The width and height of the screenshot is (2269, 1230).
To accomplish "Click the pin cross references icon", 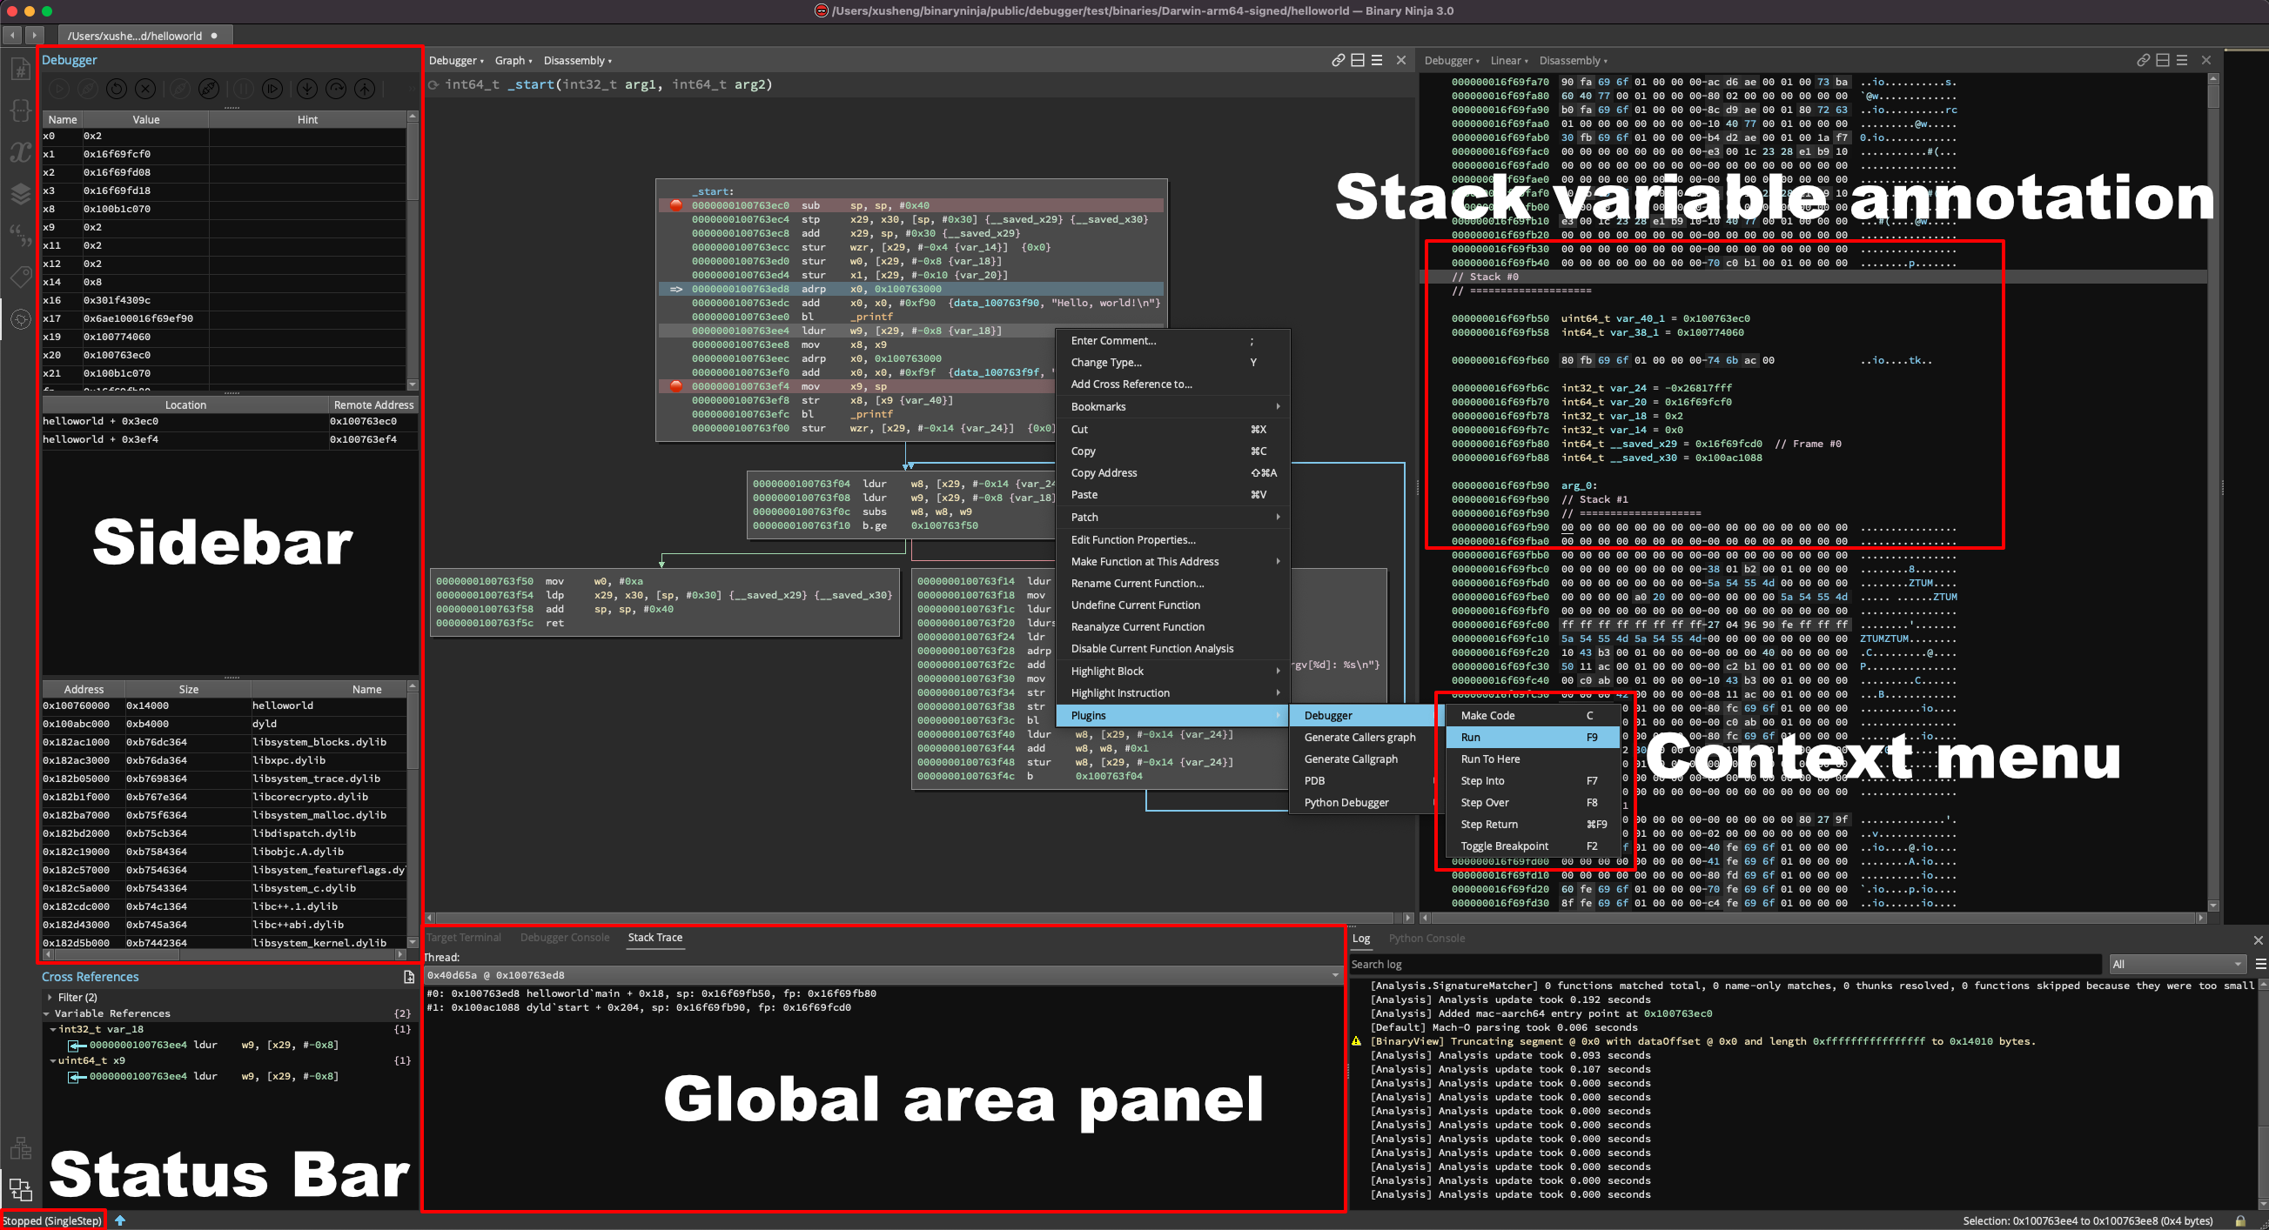I will (409, 976).
